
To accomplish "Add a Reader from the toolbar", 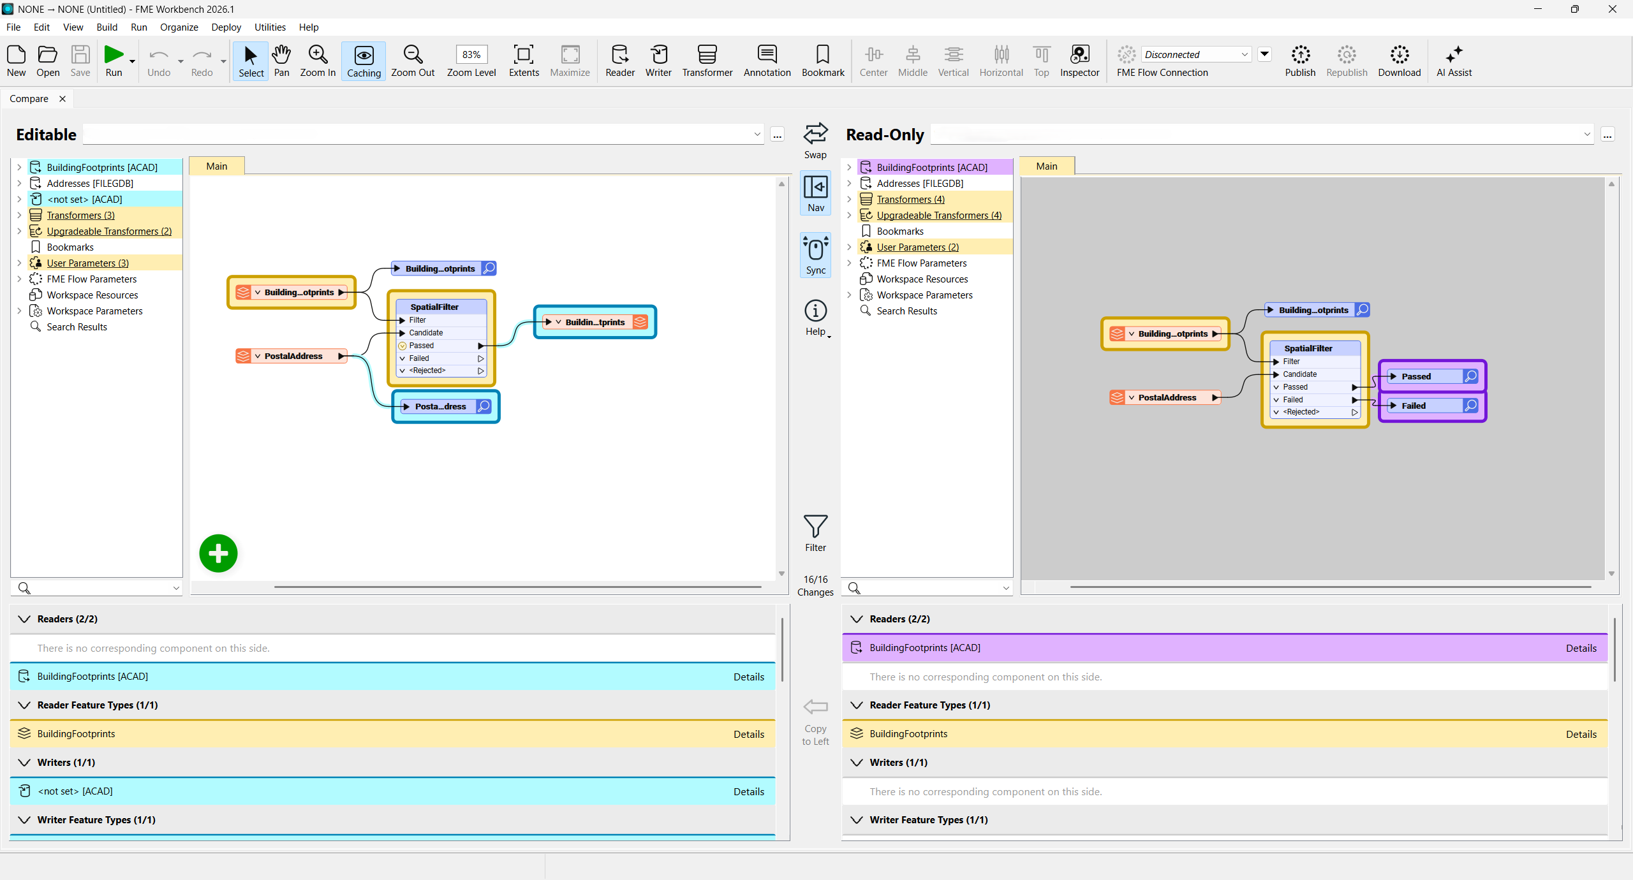I will (620, 61).
